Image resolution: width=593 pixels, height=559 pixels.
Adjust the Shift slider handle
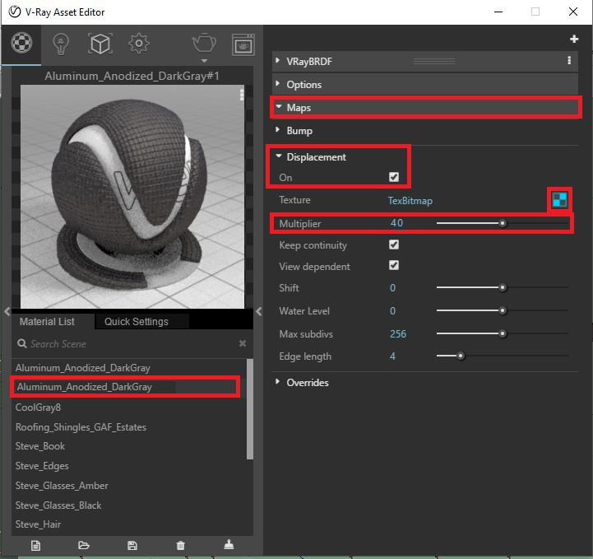click(503, 287)
